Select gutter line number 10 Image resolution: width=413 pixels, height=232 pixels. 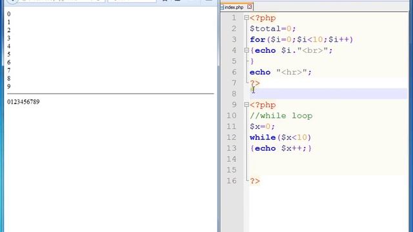pos(232,116)
